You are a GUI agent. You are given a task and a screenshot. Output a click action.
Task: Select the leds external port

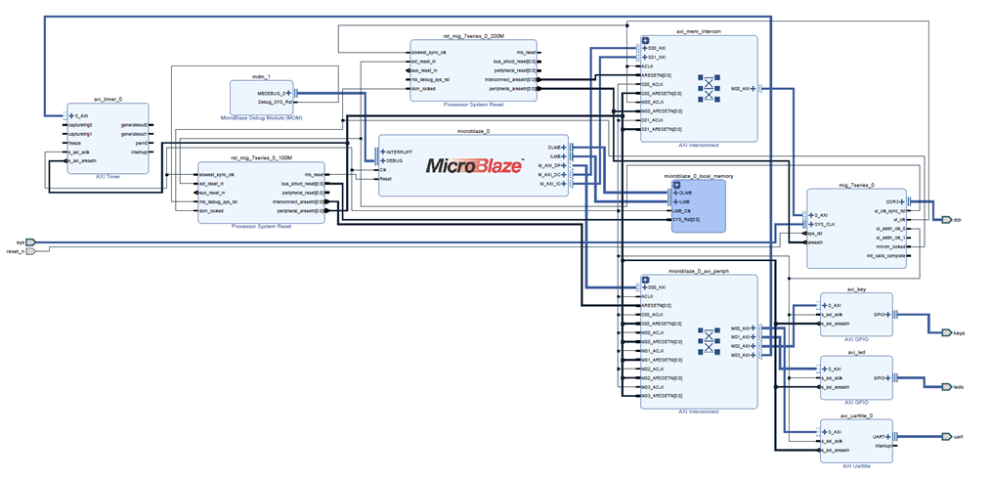947,386
